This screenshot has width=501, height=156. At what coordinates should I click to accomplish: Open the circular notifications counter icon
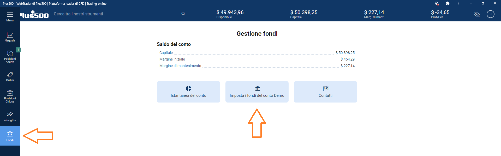[x=491, y=14]
